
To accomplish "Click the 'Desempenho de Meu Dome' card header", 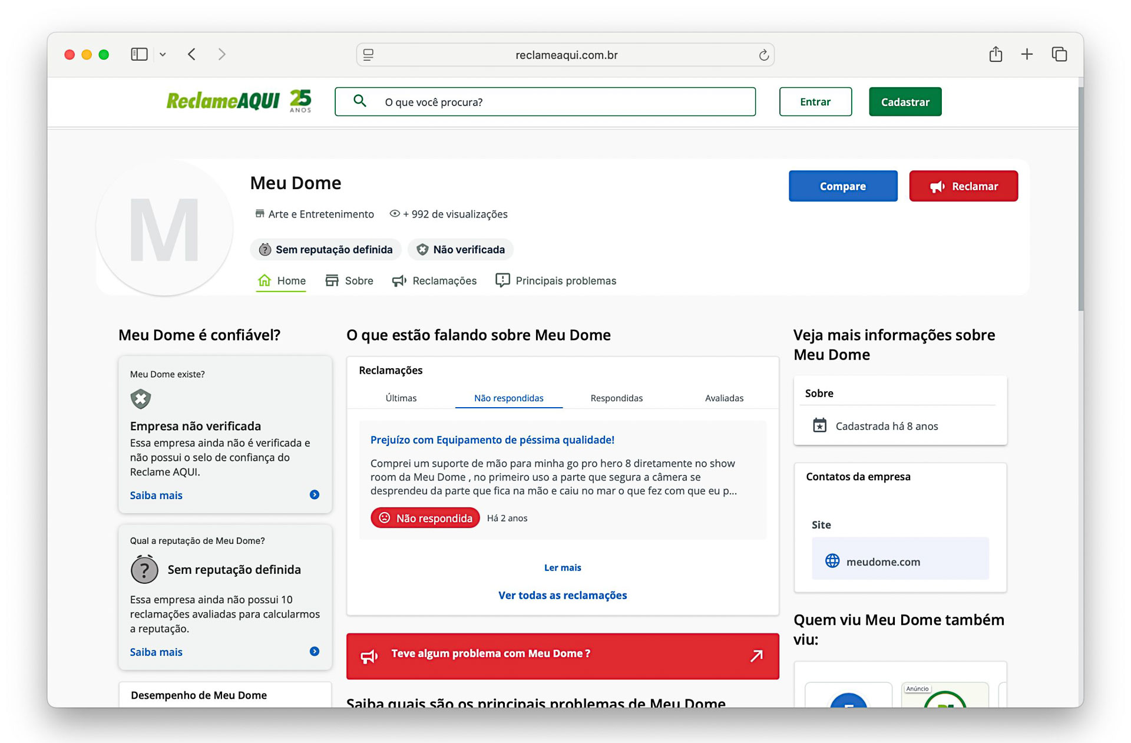I will (x=199, y=695).
